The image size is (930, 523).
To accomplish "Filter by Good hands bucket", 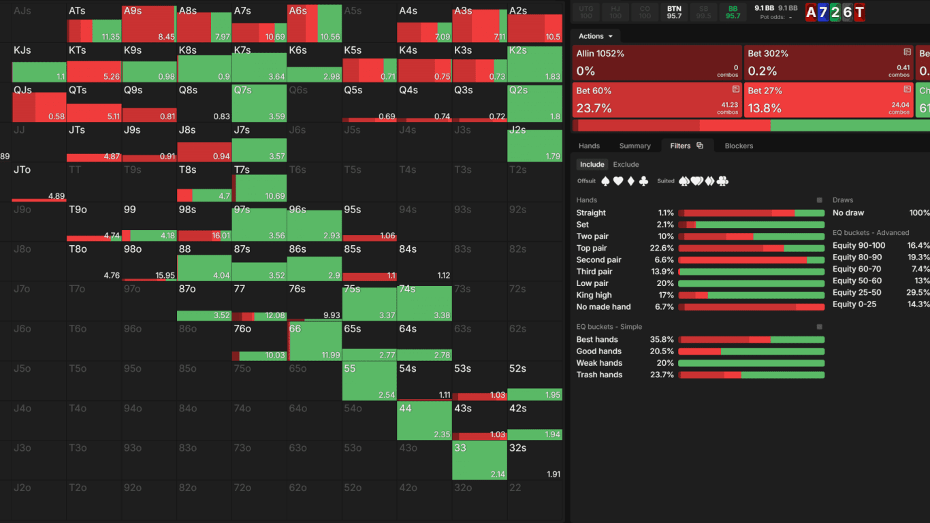I will [700, 351].
